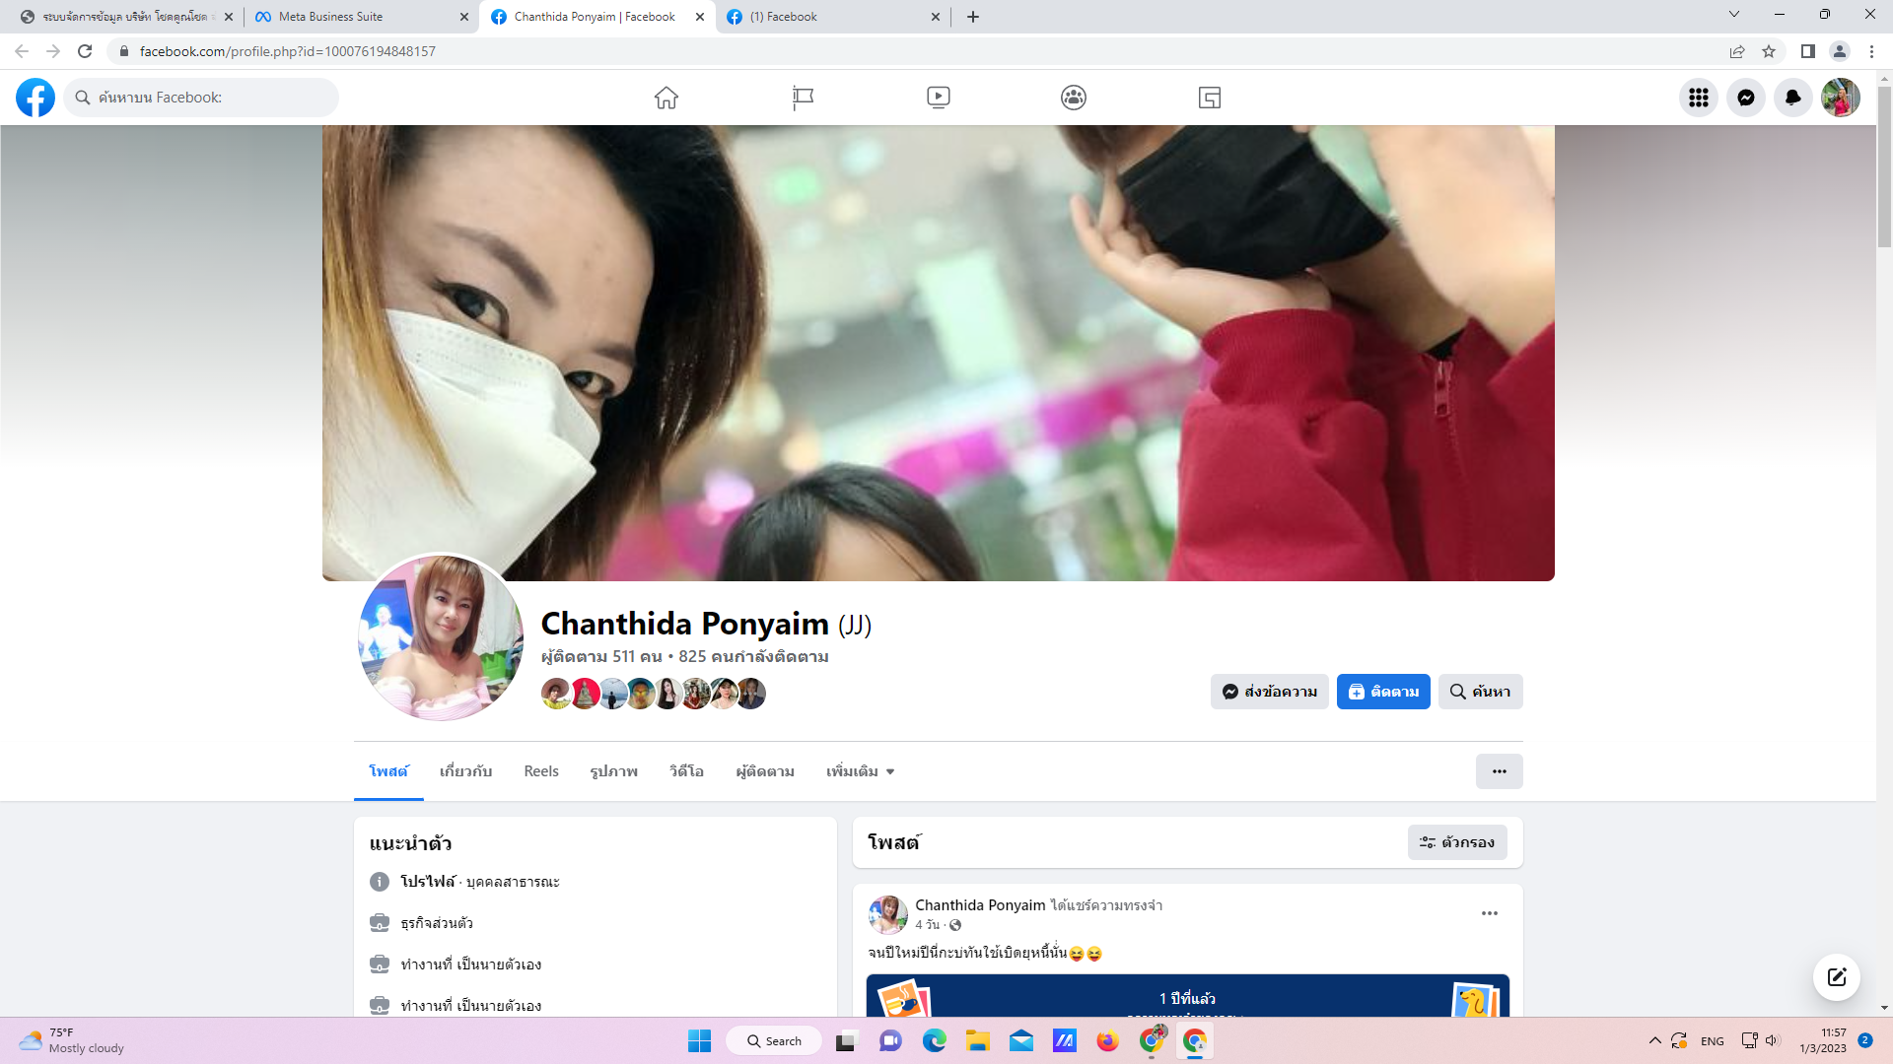Click the Chanthida Ponyaim profile picture
Screen dimensions: 1893x1064
(x=440, y=637)
